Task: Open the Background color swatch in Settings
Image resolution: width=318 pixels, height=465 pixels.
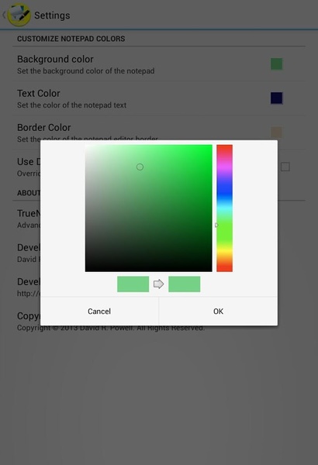Action: [x=276, y=64]
